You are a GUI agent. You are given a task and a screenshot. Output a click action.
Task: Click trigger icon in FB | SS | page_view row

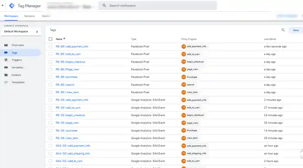coord(184,123)
